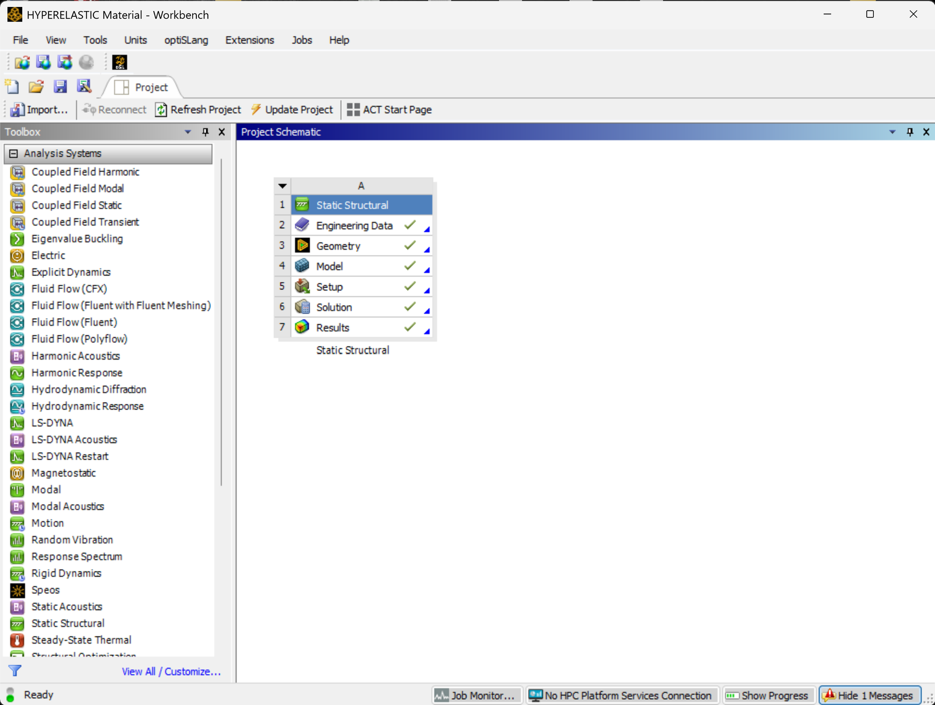This screenshot has width=935, height=705.
Task: Select the Results cell in schematic
Action: tap(333, 328)
